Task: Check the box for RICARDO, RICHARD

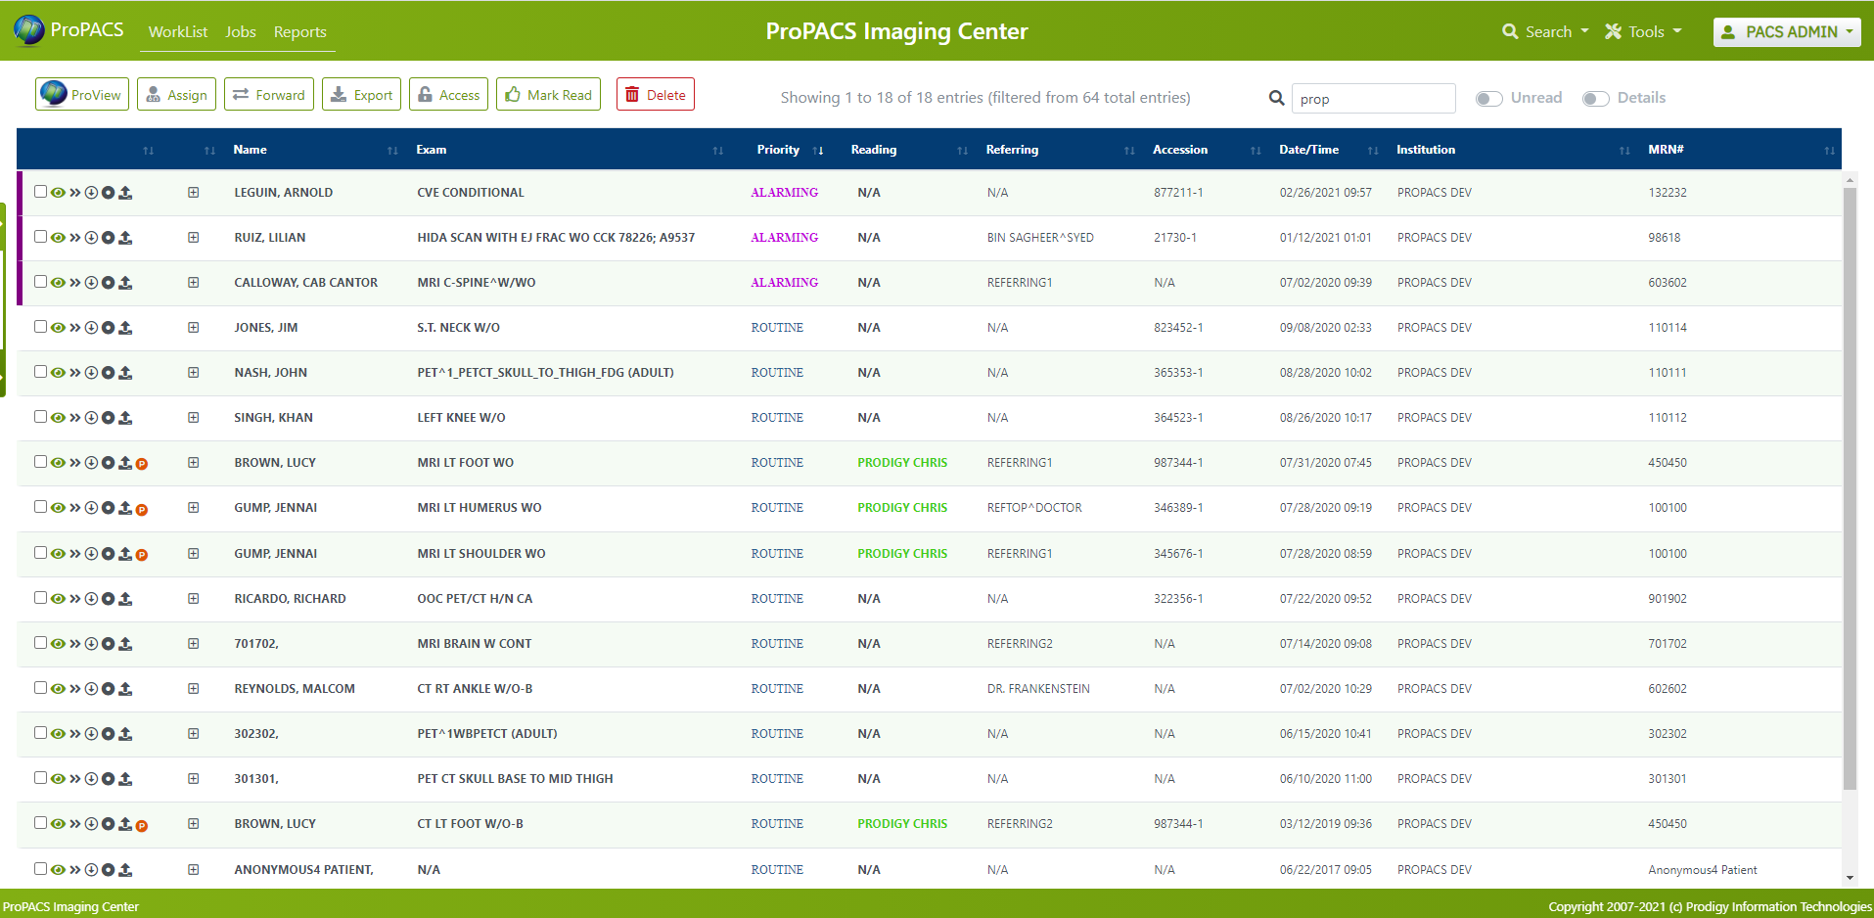Action: 40,598
